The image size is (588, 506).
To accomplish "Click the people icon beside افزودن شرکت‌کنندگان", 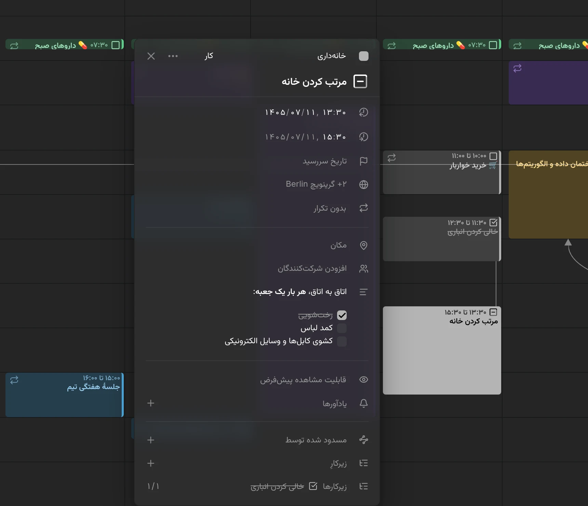I will click(364, 269).
